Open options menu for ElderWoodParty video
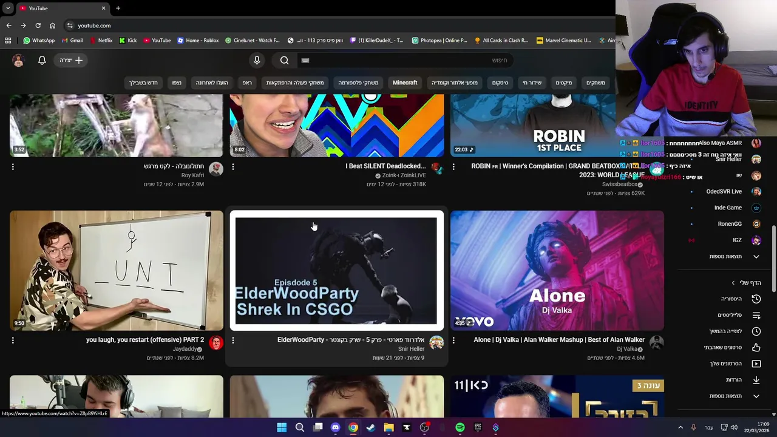The width and height of the screenshot is (777, 437). click(x=233, y=340)
